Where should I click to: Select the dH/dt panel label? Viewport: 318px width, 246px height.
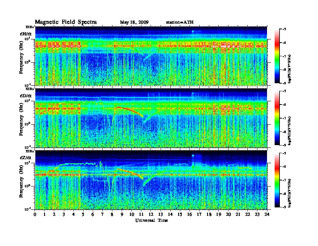pos(26,34)
